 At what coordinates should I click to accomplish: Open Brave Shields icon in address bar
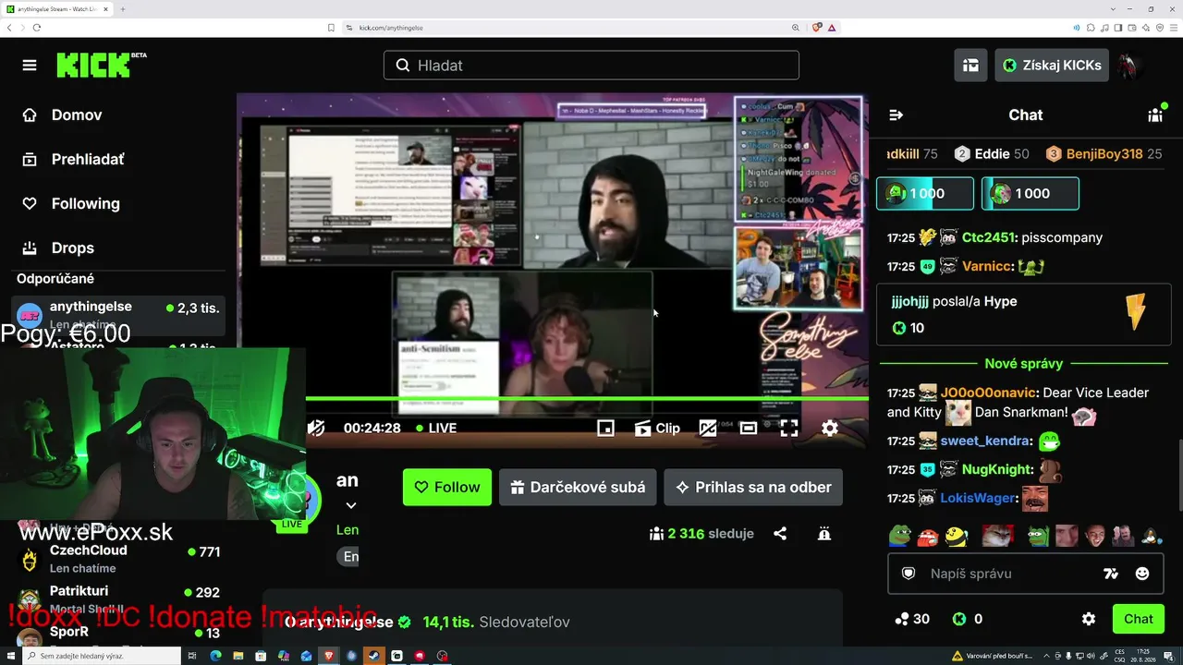point(817,28)
